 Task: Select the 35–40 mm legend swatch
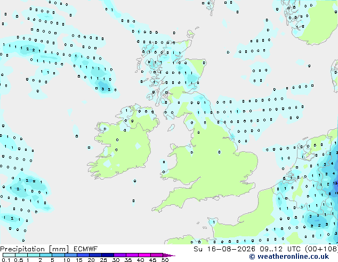tap(132, 255)
